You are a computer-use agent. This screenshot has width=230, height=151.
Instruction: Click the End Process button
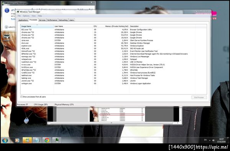click(199, 97)
